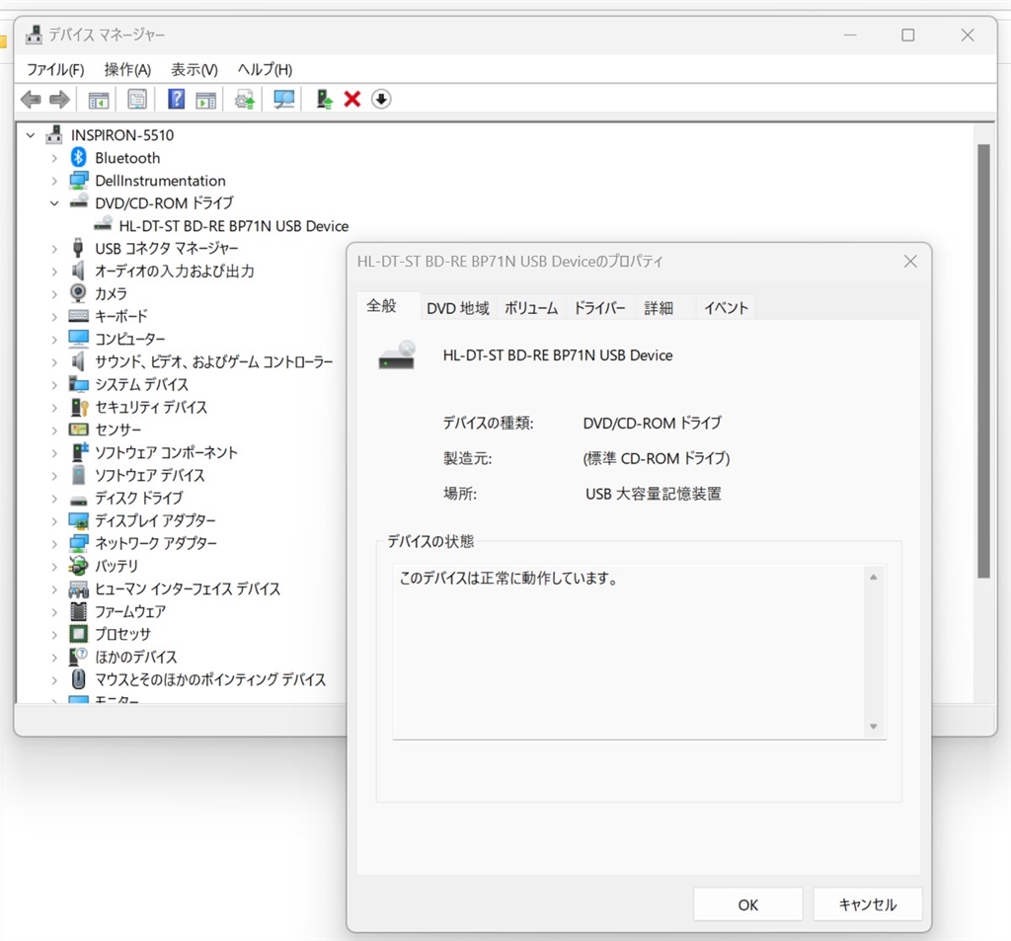Click the ファームウェア chip icon

79,611
